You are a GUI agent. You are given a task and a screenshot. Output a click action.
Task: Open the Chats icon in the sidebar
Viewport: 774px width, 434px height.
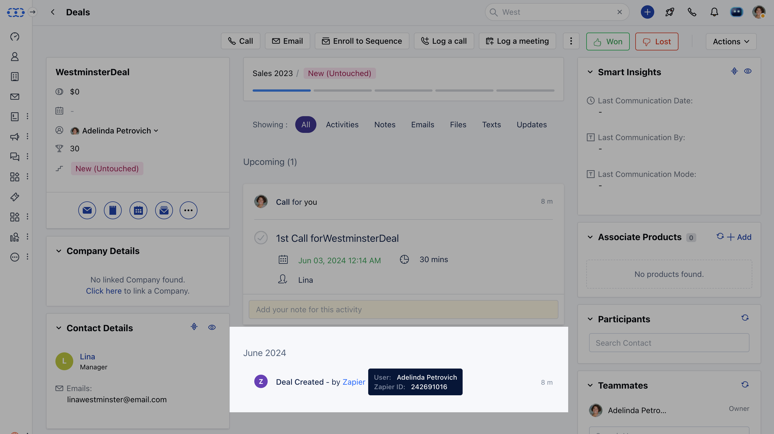(14, 157)
